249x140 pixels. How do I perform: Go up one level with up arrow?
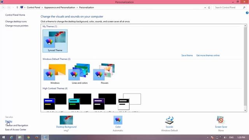coord(17,7)
